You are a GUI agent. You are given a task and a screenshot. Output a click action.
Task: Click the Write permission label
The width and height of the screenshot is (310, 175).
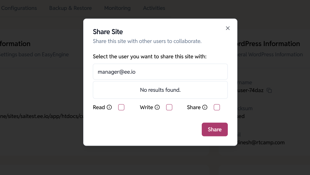coord(147,107)
